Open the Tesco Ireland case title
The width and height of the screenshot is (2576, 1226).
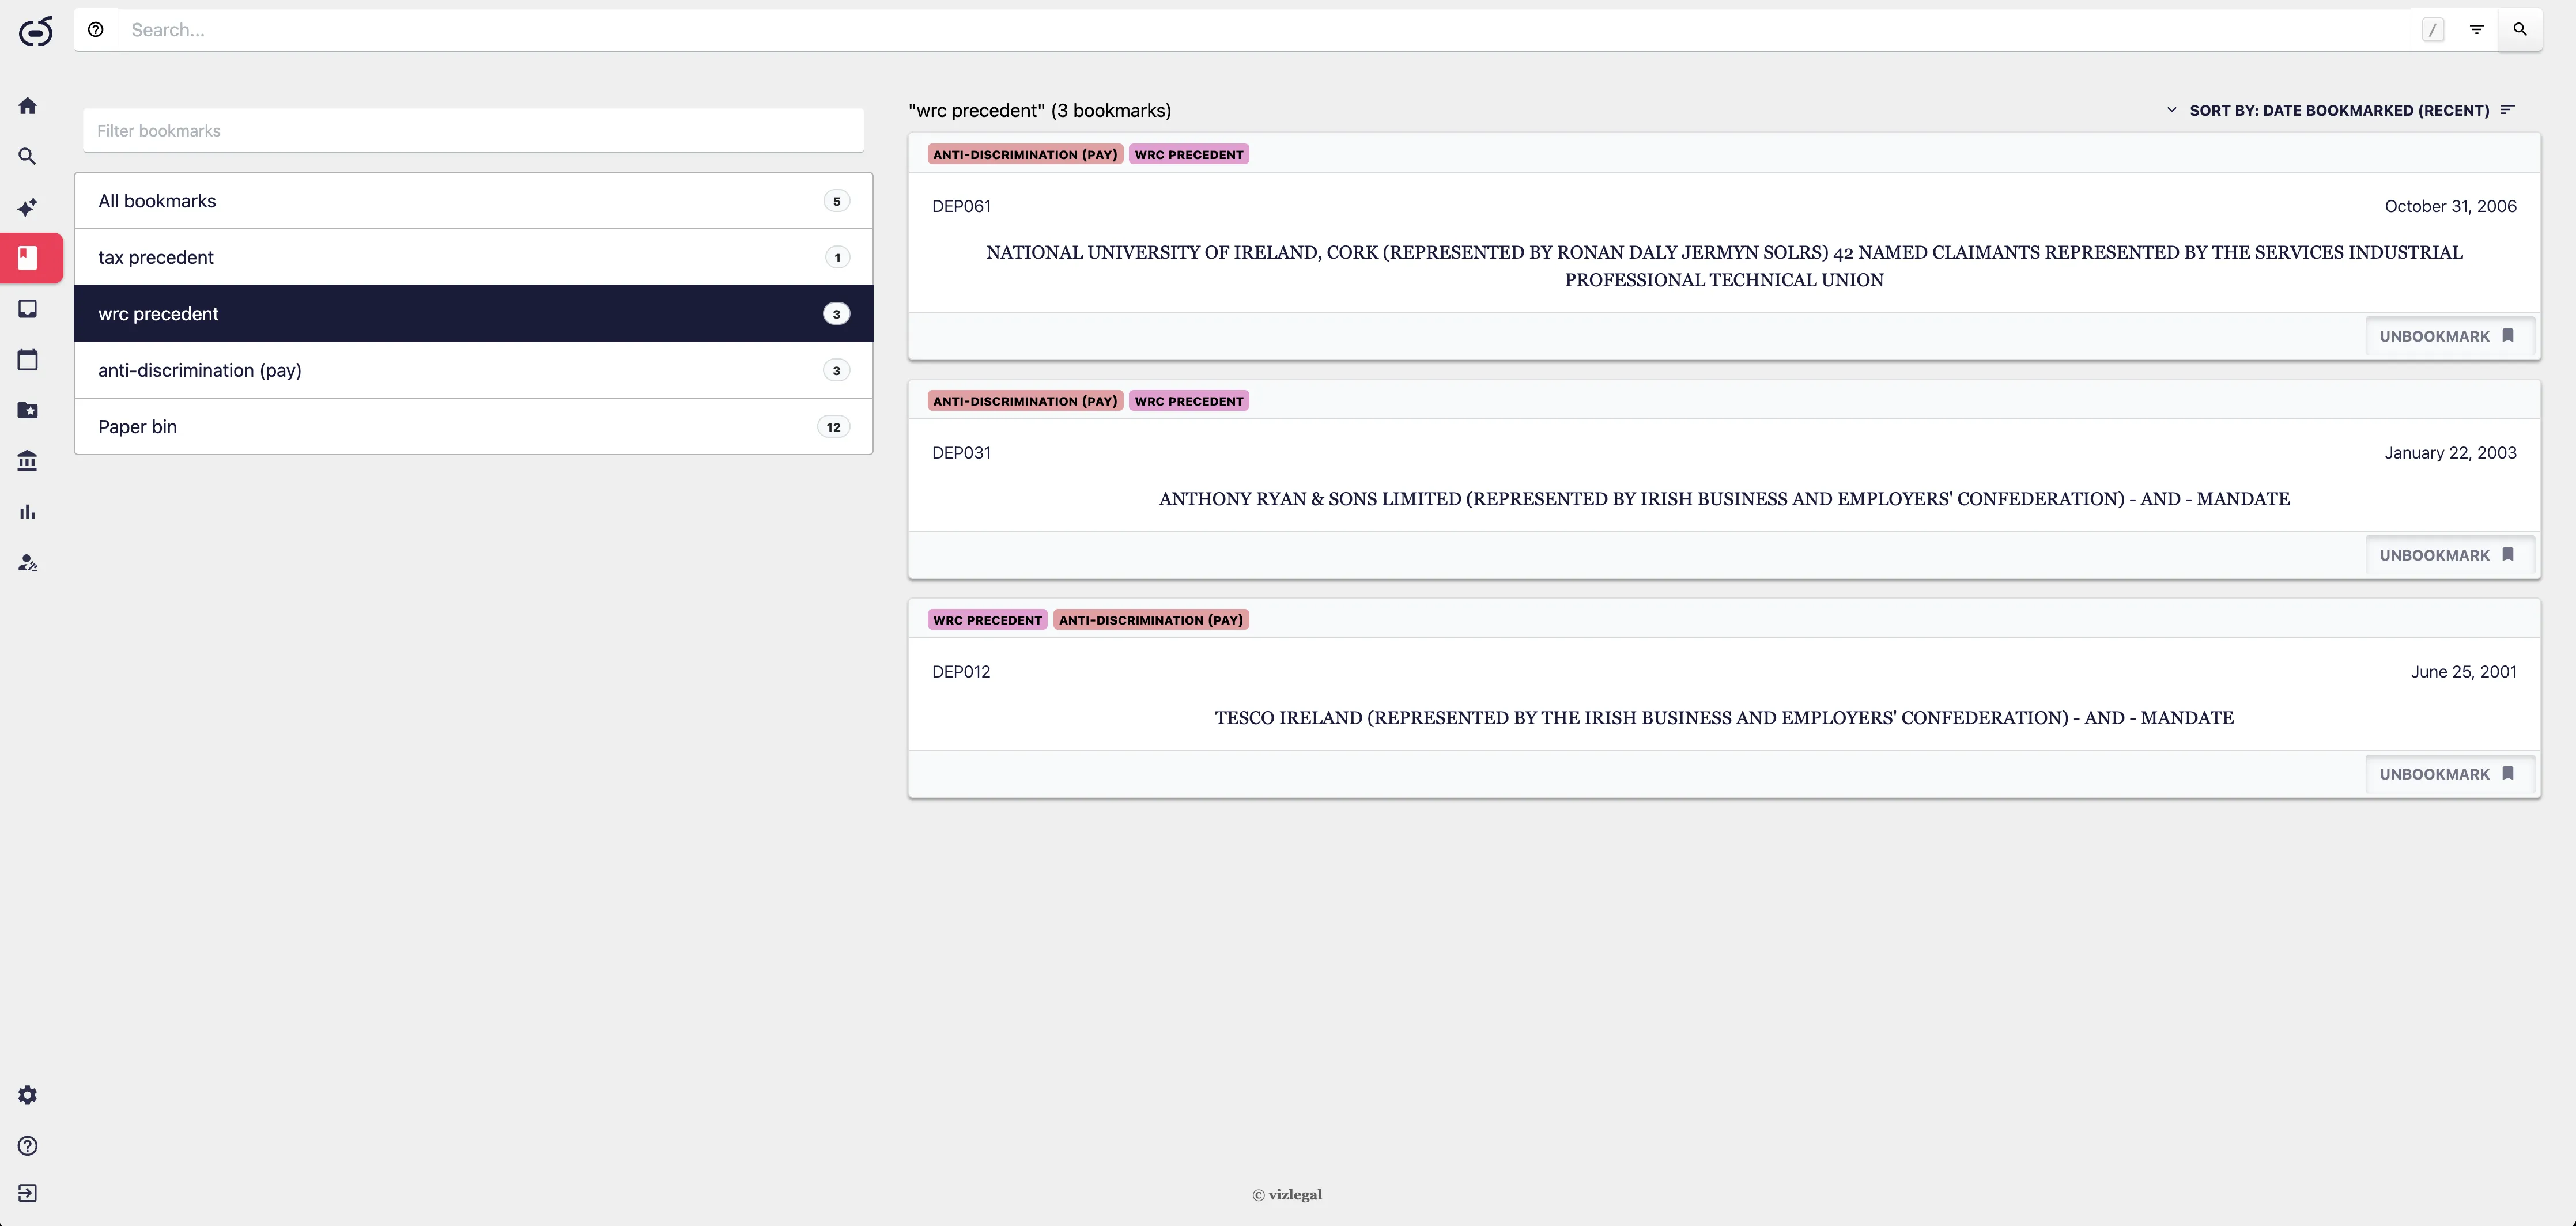click(1724, 718)
